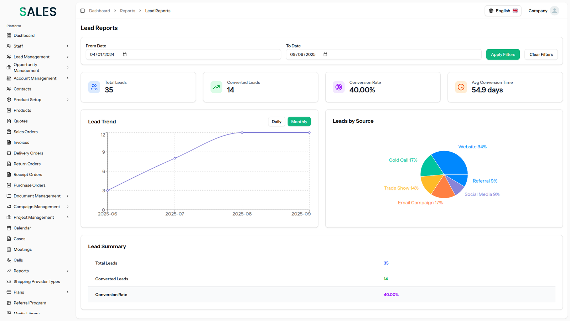Open the calendar picker in To Date
This screenshot has height=321, width=570.
click(x=325, y=55)
